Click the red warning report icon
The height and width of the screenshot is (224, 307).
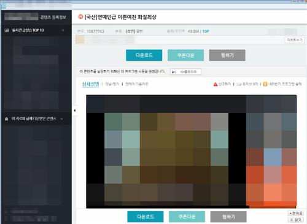click(216, 84)
